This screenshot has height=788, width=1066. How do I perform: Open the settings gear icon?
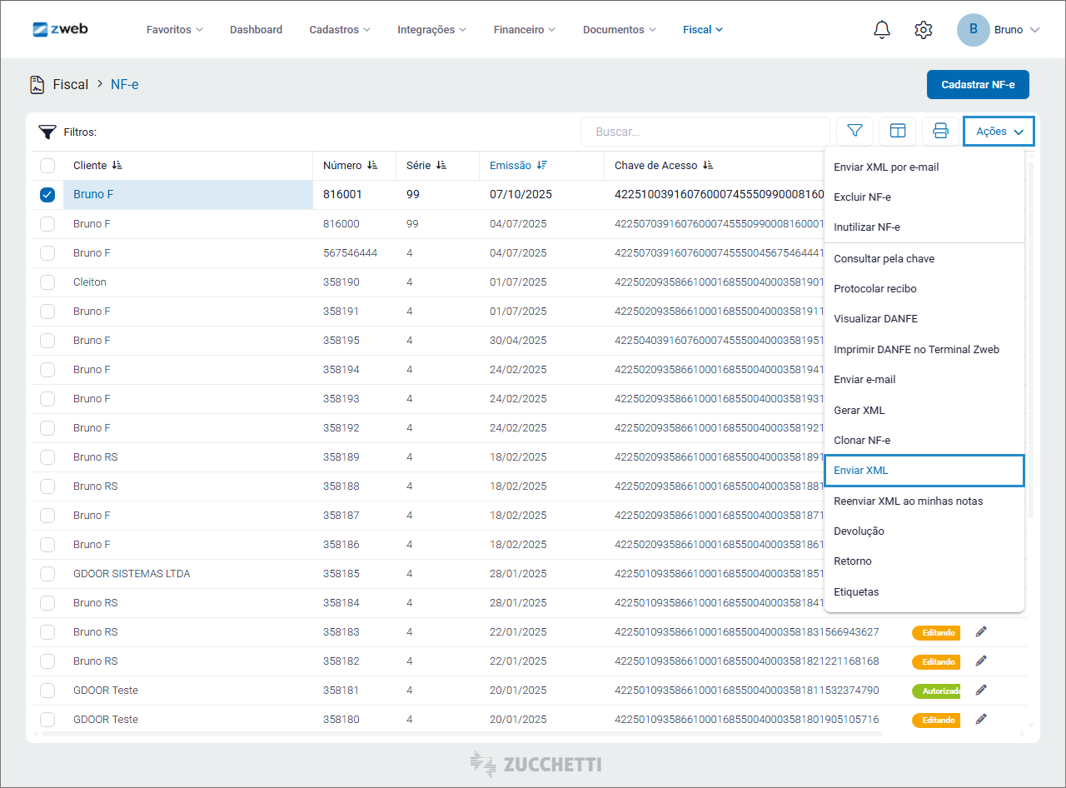point(923,30)
